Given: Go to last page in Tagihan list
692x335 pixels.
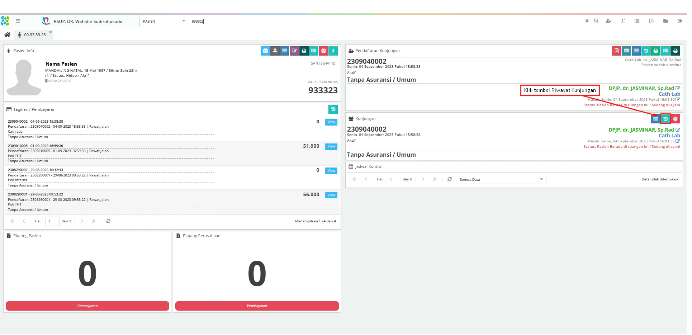Looking at the screenshot, I should pos(94,221).
